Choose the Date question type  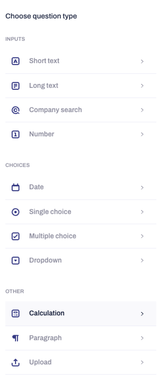[81, 187]
